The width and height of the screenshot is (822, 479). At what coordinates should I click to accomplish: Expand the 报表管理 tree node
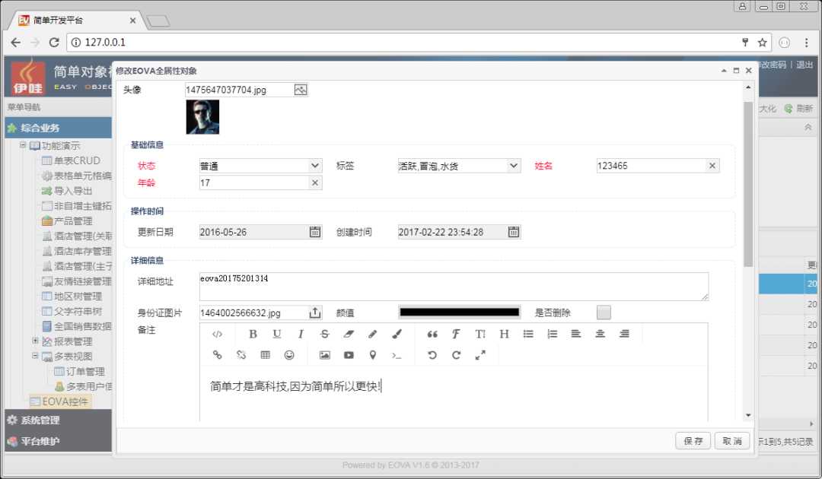[35, 341]
